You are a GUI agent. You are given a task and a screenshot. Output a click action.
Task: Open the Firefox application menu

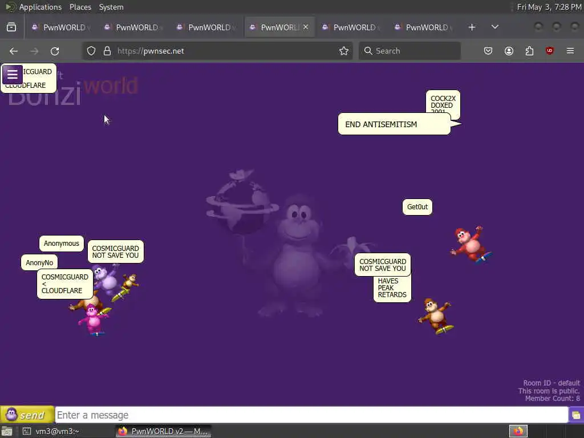(570, 51)
